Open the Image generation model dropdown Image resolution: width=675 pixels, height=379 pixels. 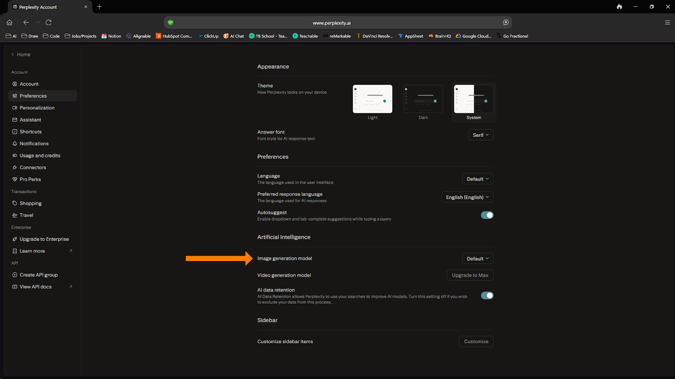tap(478, 258)
